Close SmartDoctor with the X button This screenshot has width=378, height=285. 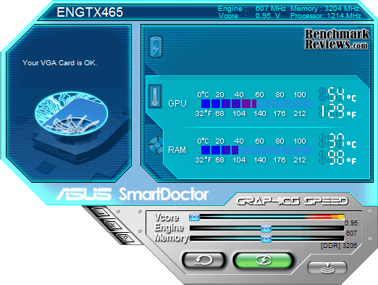pyautogui.click(x=113, y=225)
